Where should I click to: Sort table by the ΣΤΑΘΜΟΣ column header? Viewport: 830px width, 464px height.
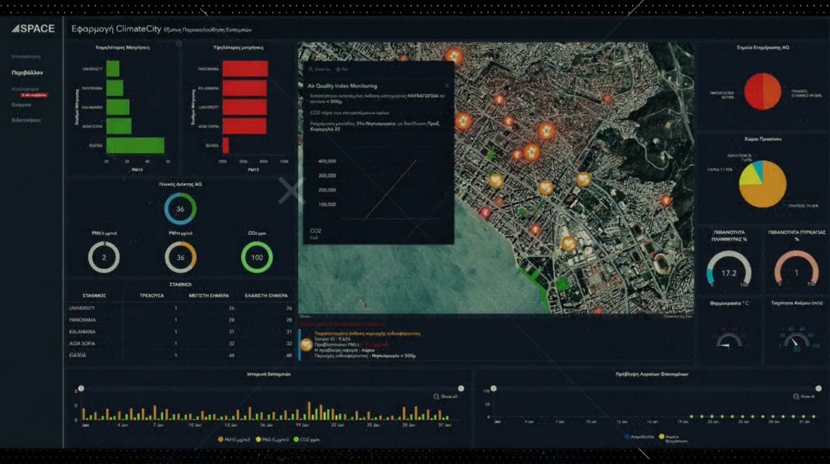pos(94,296)
